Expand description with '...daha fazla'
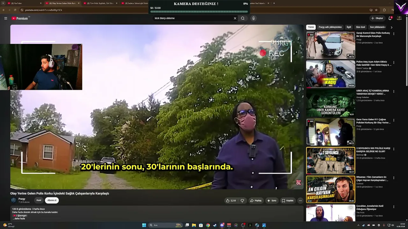408x229 pixels. 19,219
